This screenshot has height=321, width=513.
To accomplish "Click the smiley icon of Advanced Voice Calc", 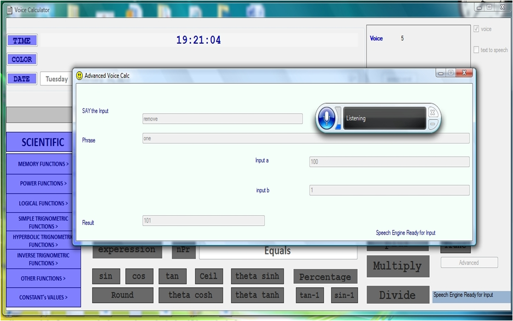I will (x=79, y=75).
